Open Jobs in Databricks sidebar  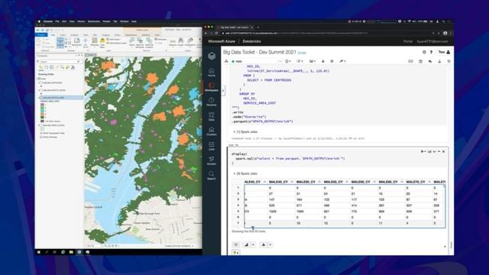(212, 146)
